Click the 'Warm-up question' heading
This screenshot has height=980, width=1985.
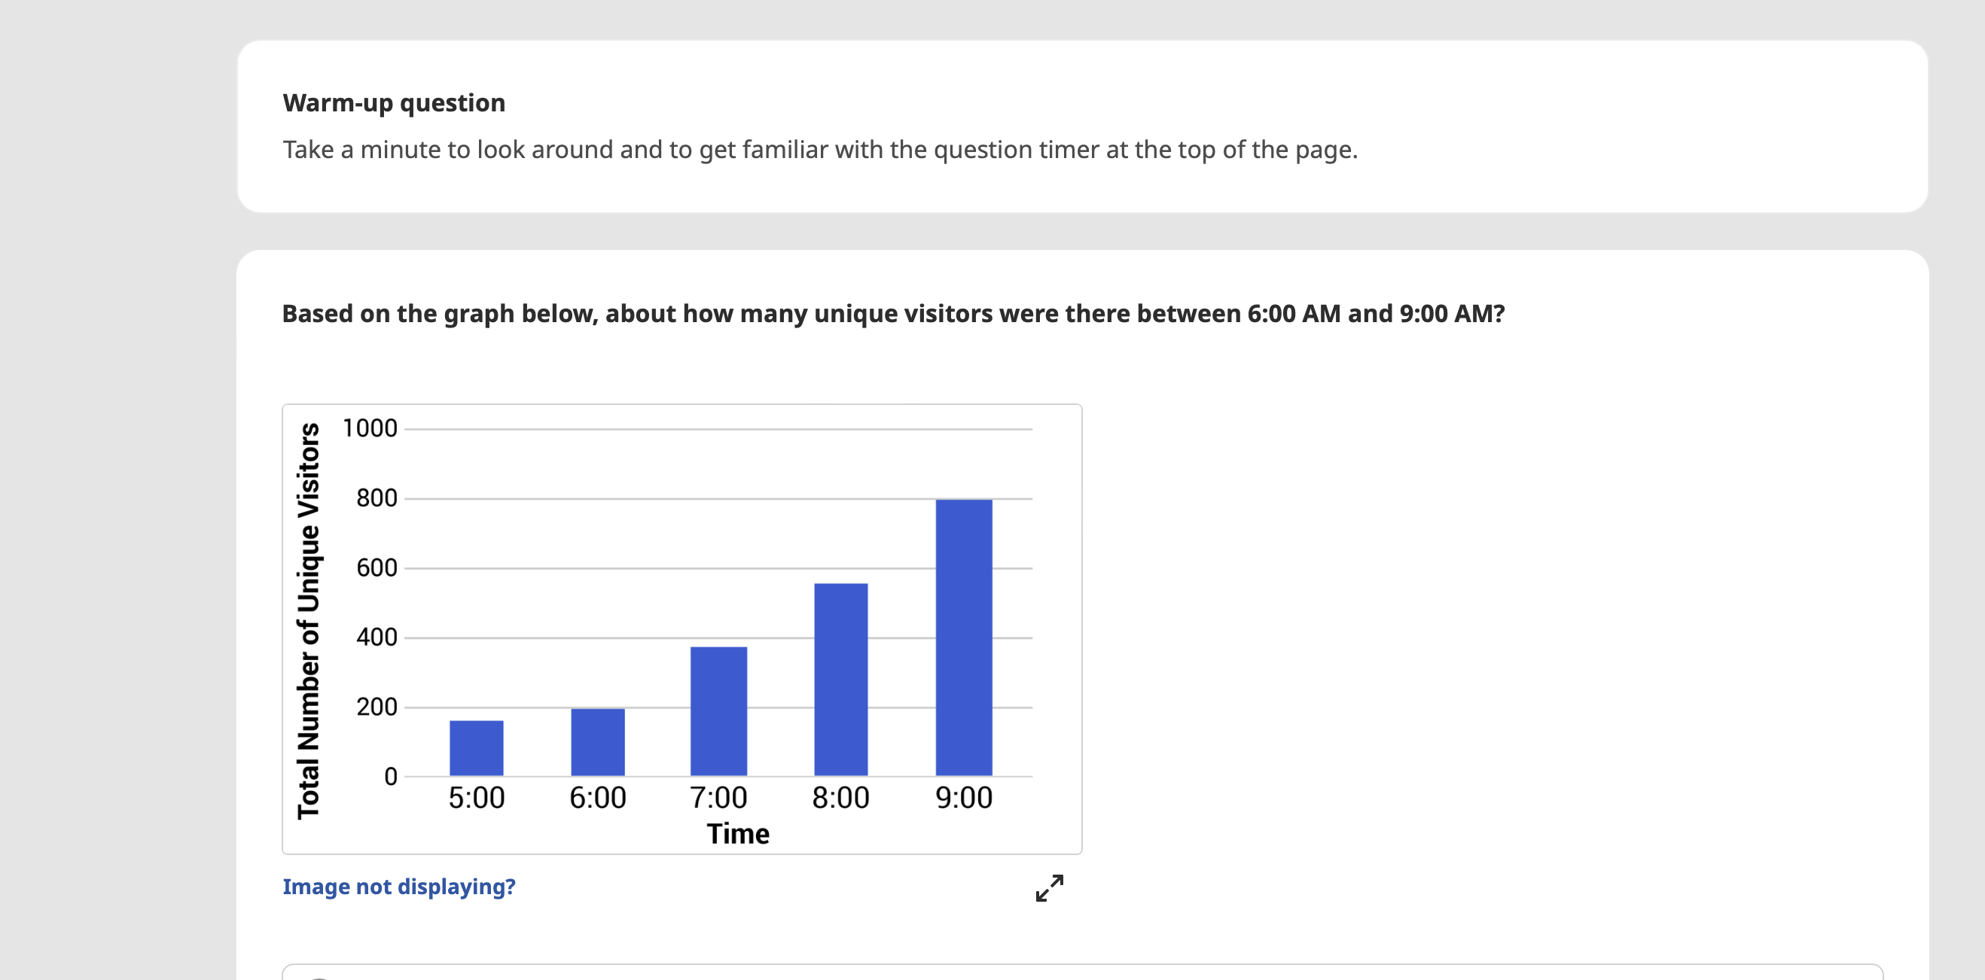pyautogui.click(x=394, y=102)
